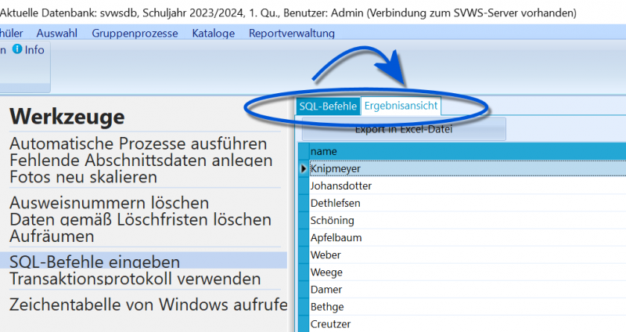Select the Creutzer row

tap(468, 324)
